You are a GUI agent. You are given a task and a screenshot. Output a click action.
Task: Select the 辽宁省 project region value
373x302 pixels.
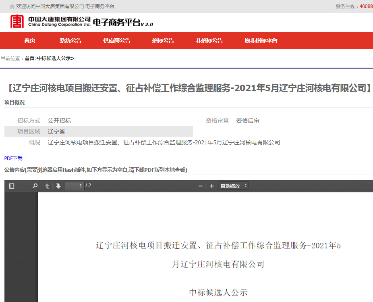(56, 131)
